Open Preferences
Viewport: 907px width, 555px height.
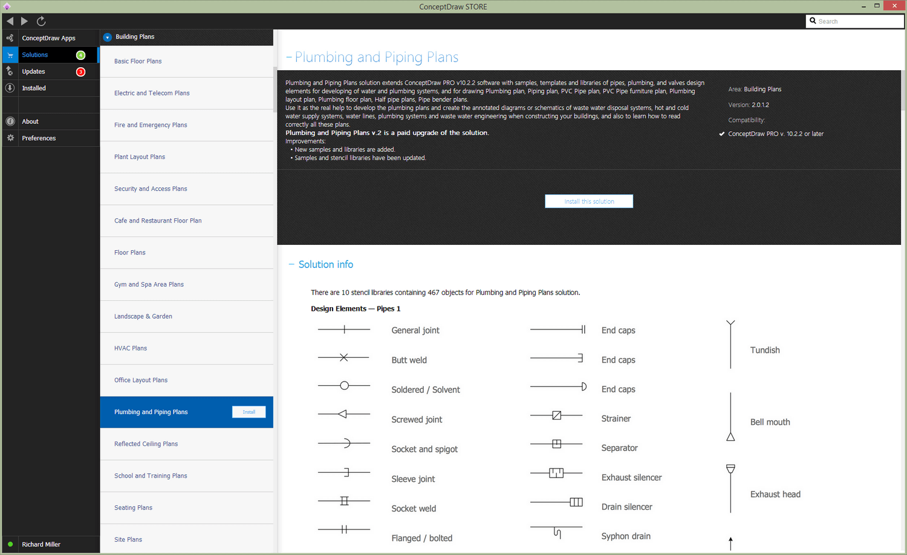click(x=51, y=138)
